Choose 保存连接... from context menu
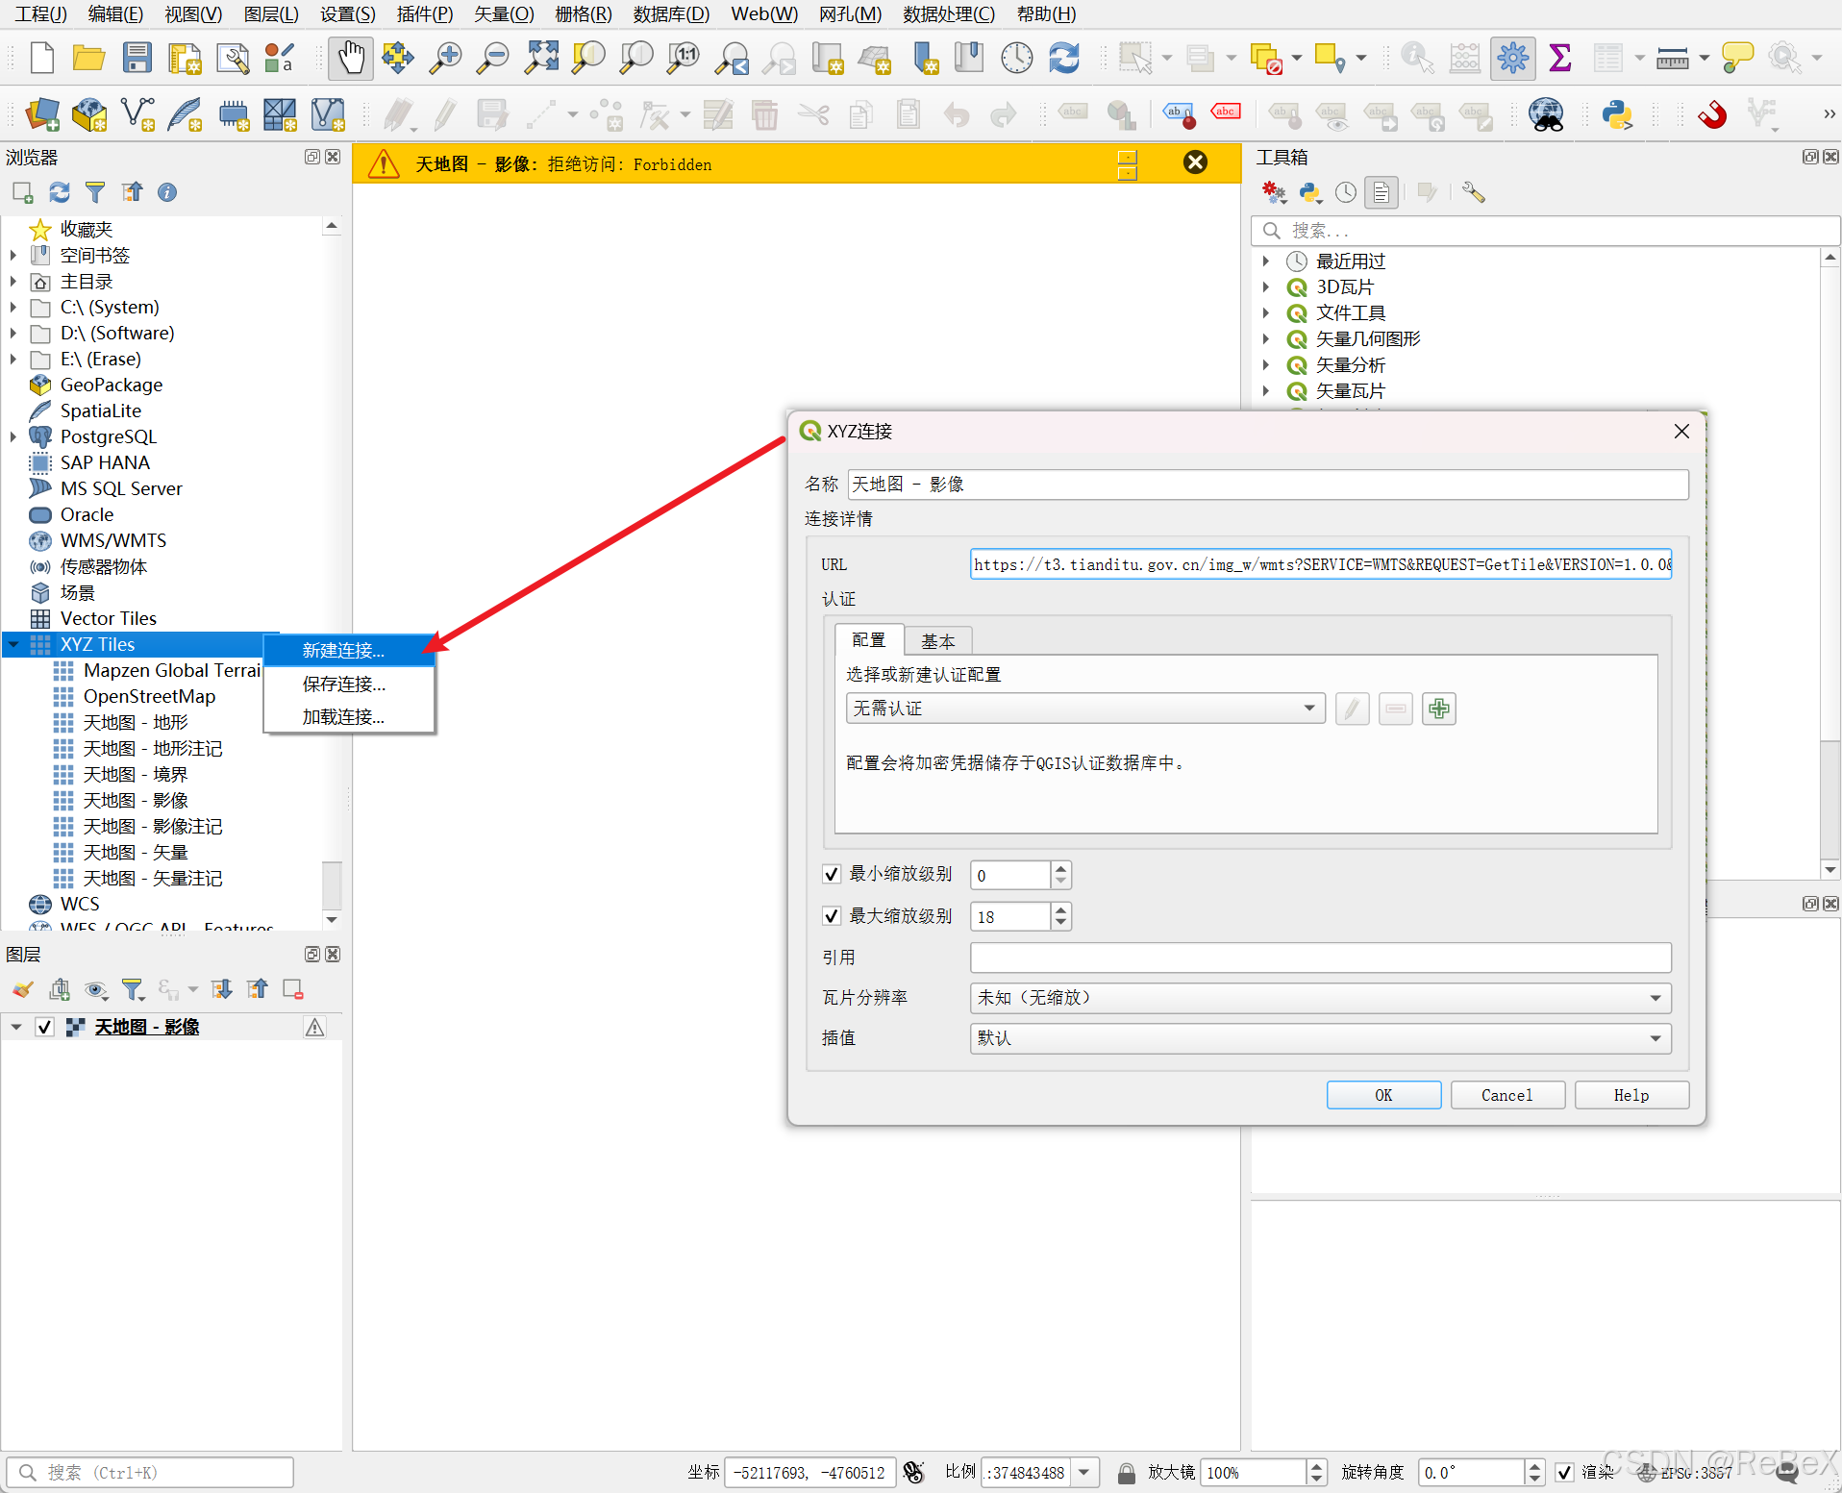Screen dimensions: 1842x1493 click(x=349, y=684)
